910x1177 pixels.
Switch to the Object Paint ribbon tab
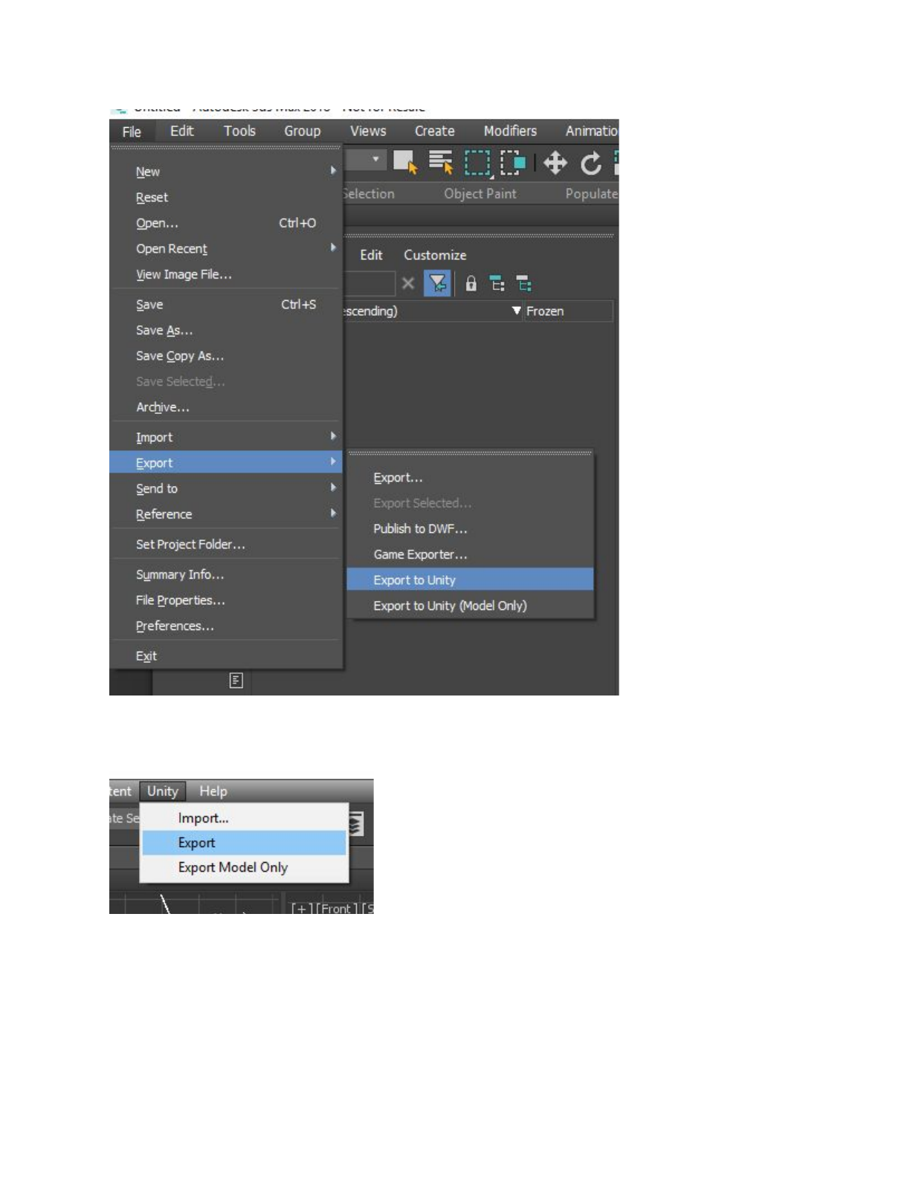tap(480, 193)
